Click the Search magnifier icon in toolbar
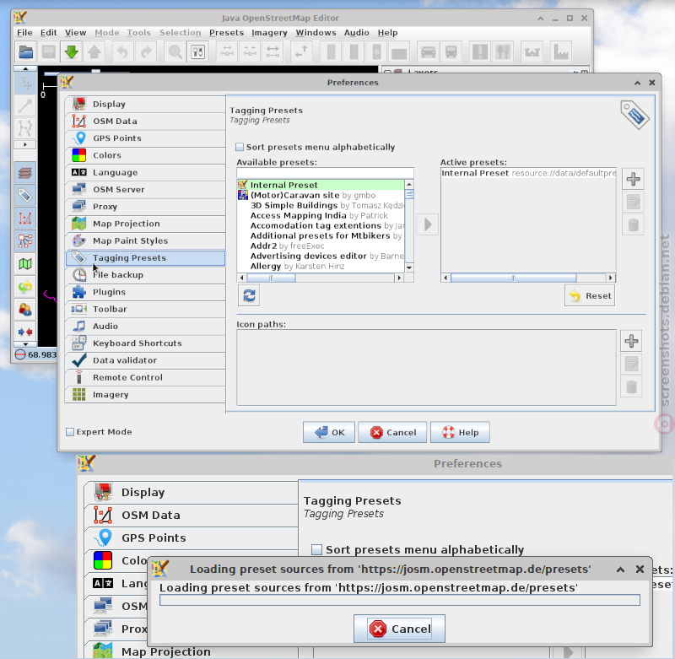 [175, 52]
